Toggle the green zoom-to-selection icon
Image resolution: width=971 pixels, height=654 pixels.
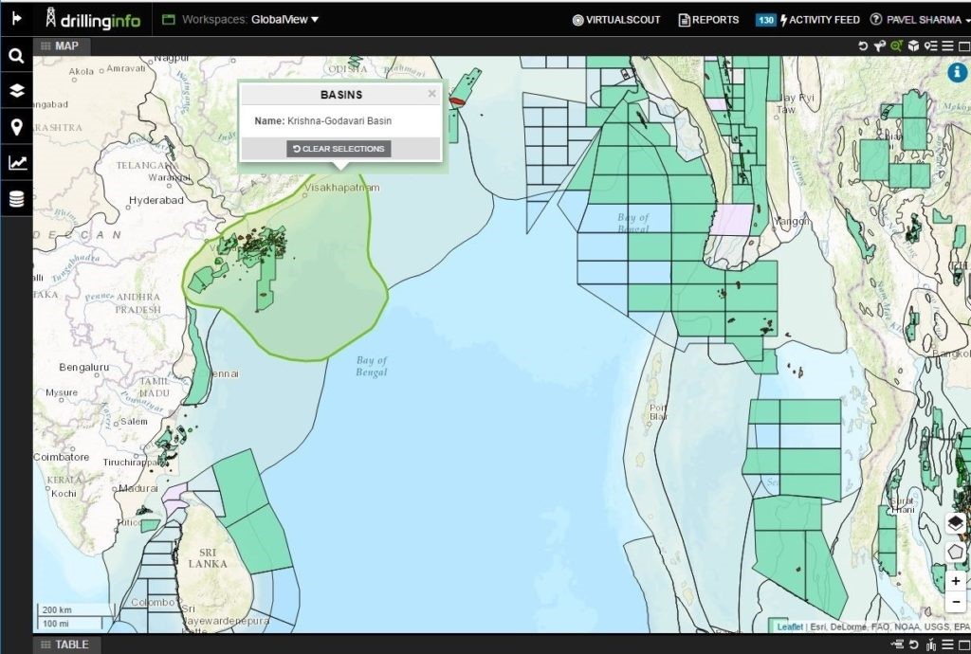(x=896, y=45)
